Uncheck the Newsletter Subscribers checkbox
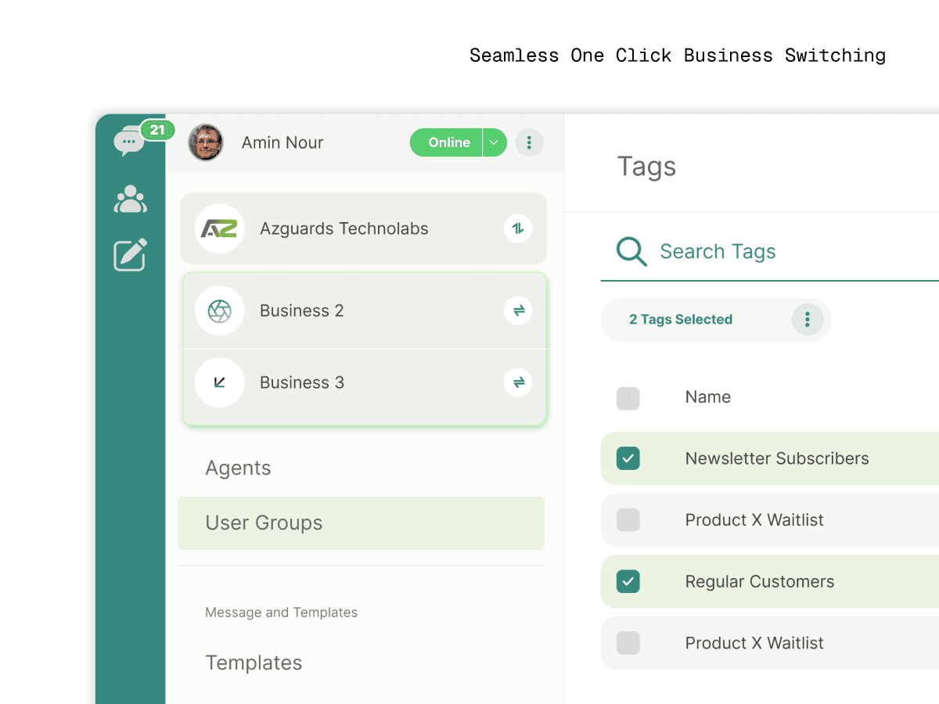This screenshot has height=704, width=939. pos(628,458)
